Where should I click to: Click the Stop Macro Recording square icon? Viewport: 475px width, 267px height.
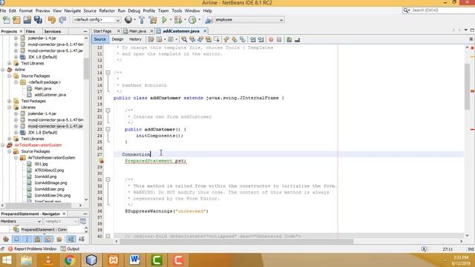pos(279,39)
